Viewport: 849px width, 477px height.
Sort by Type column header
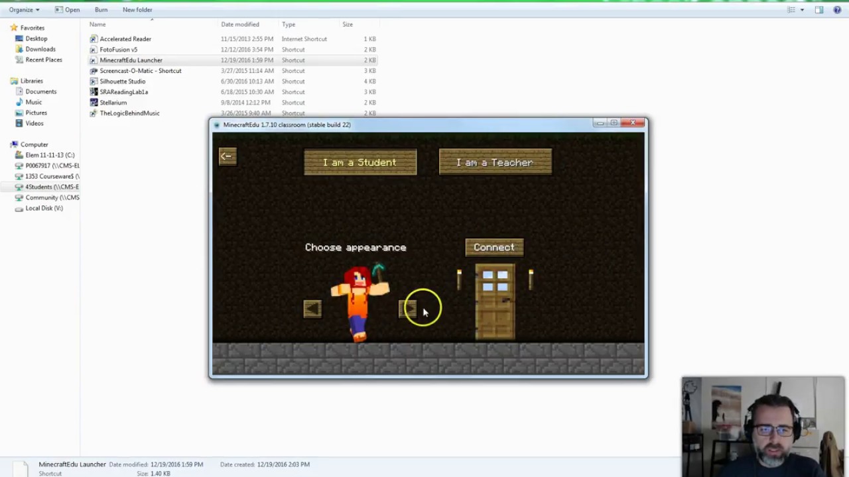[x=289, y=25]
